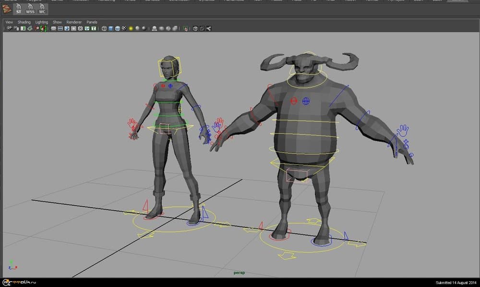Open the Lighting dropdown menu
This screenshot has width=480, height=287.
tap(41, 22)
